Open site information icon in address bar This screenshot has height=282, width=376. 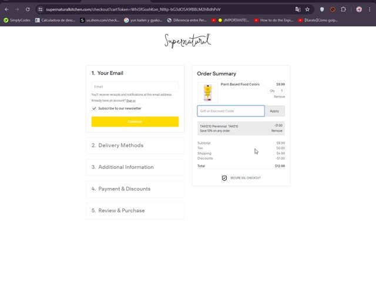pos(41,9)
